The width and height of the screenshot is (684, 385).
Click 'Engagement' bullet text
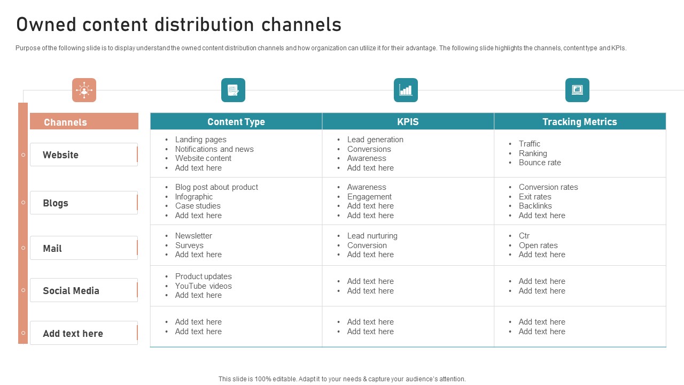pos(369,197)
